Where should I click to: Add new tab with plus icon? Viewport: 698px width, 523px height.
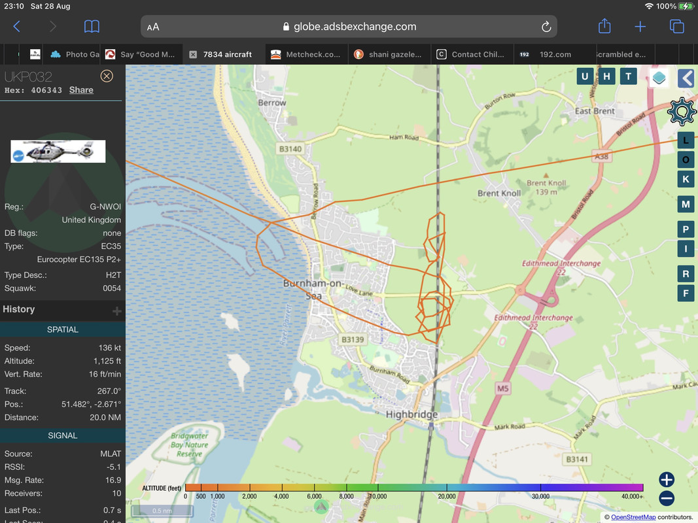tap(640, 27)
